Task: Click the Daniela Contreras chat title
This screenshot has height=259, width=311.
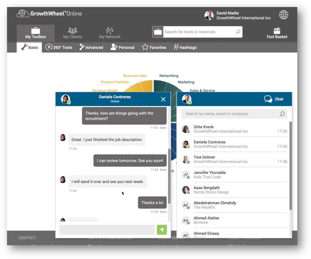Action: 115,97
